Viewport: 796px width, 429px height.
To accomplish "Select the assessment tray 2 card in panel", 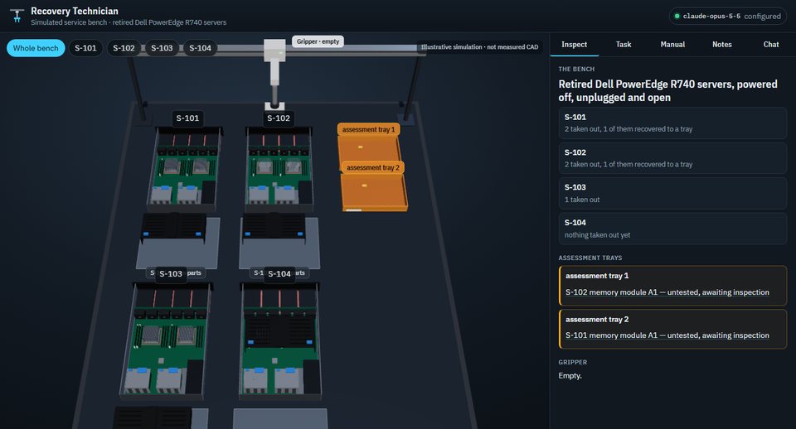I will click(x=672, y=329).
